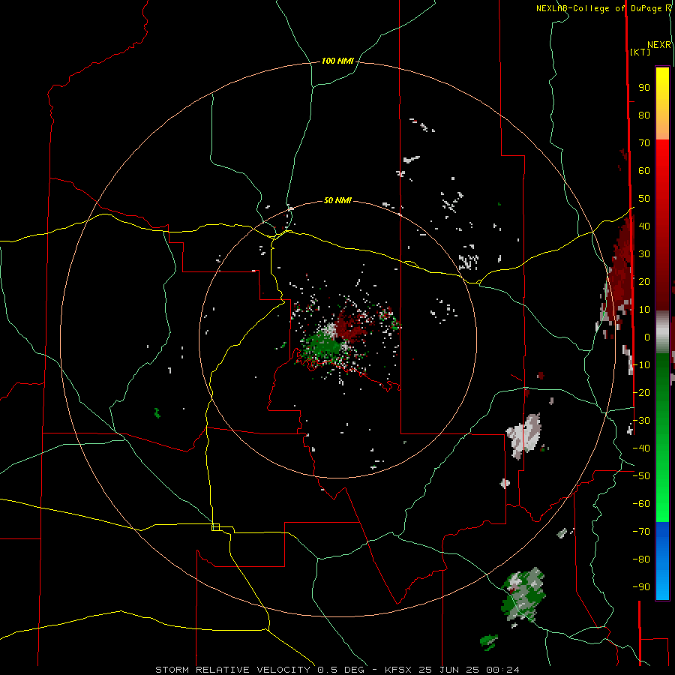
Task: Click the 50 NMI range ring label
Action: coord(337,200)
